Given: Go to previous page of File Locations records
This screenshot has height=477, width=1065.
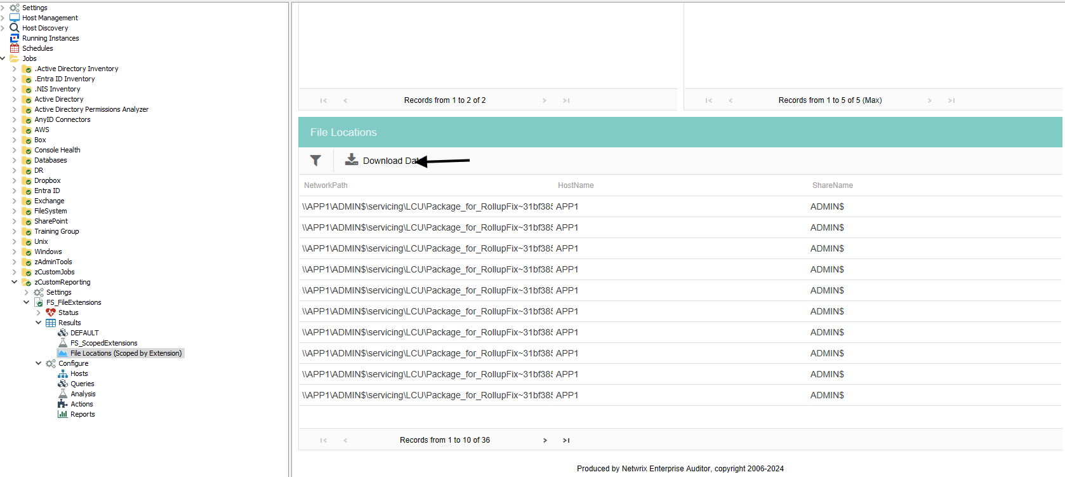Looking at the screenshot, I should click(x=345, y=440).
